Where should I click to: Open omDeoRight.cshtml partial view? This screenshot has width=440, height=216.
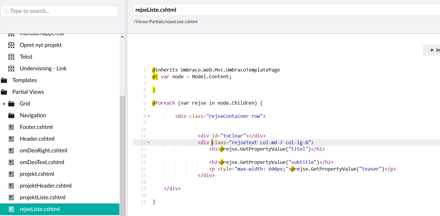[44, 151]
